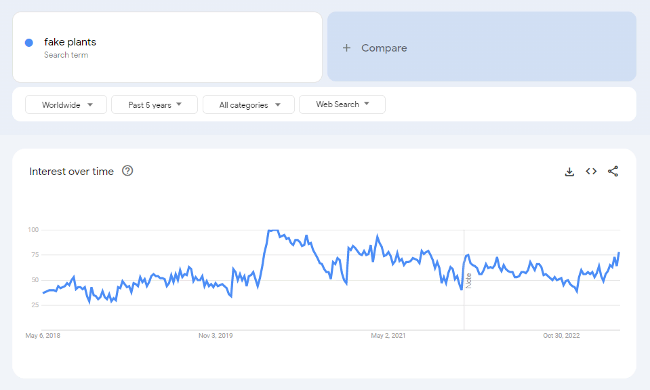
Task: Click the plus icon in Compare box
Action: click(x=346, y=48)
